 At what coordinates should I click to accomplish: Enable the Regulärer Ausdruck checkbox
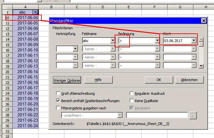[132, 93]
